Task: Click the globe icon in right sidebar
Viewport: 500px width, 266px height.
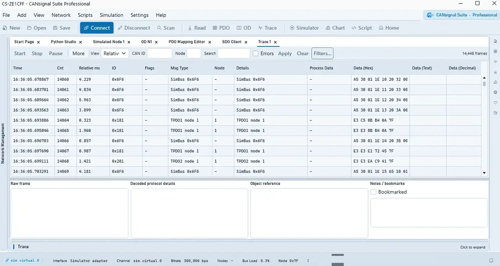Action: (x=495, y=92)
